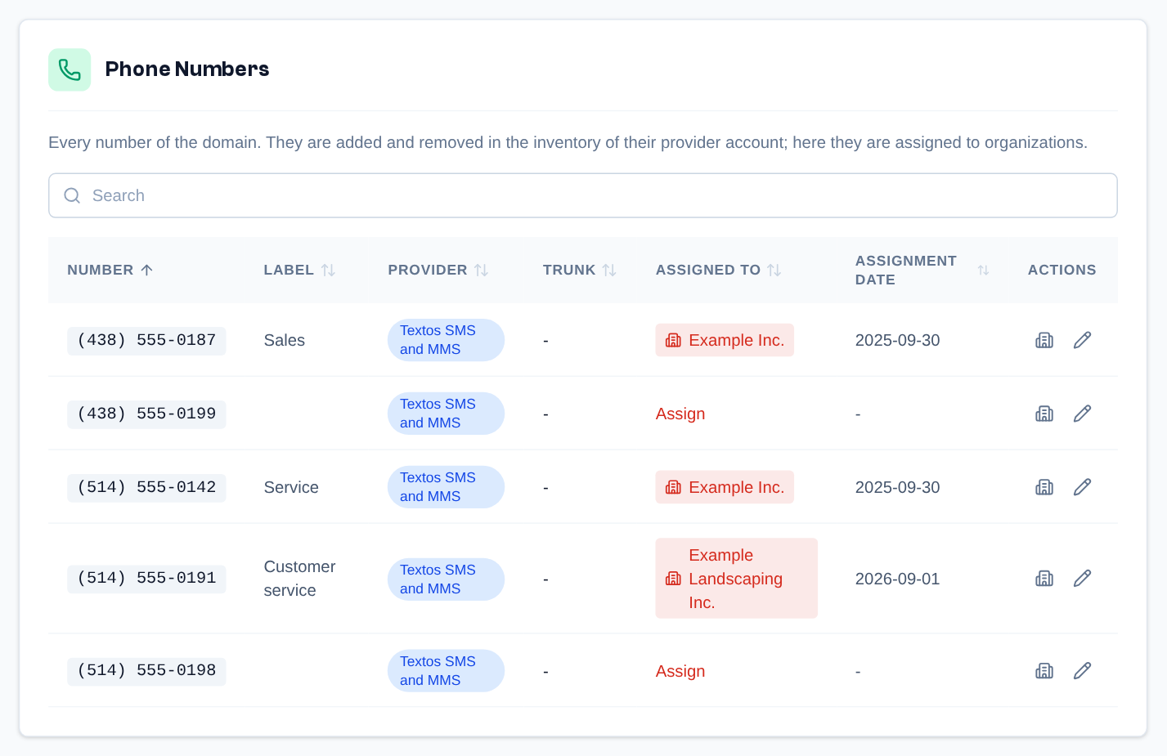
Task: Sort by the Label column header
Action: 299,270
